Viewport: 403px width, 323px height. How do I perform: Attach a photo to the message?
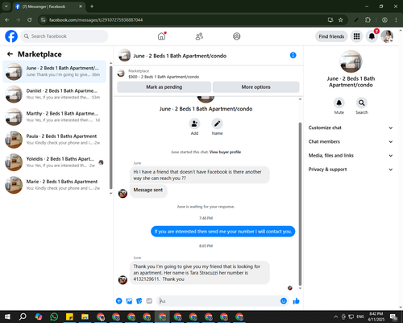click(x=129, y=301)
